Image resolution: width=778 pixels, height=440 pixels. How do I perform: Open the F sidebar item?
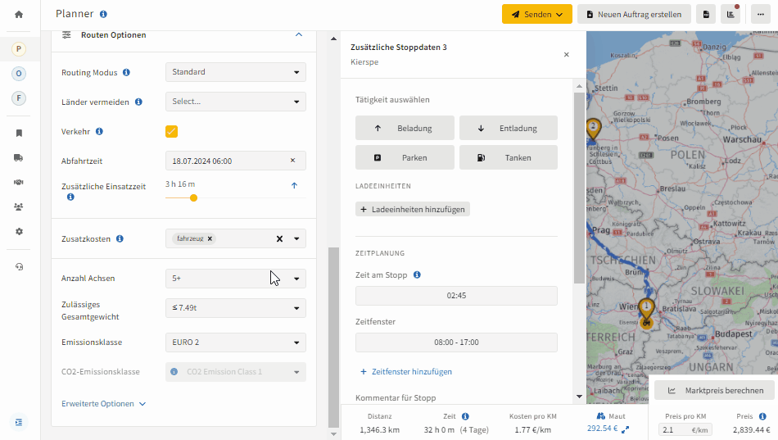(x=19, y=98)
